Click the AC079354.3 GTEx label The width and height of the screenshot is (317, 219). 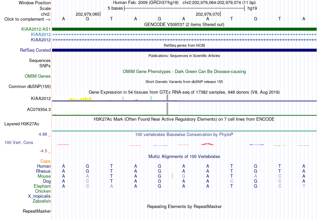39,109
